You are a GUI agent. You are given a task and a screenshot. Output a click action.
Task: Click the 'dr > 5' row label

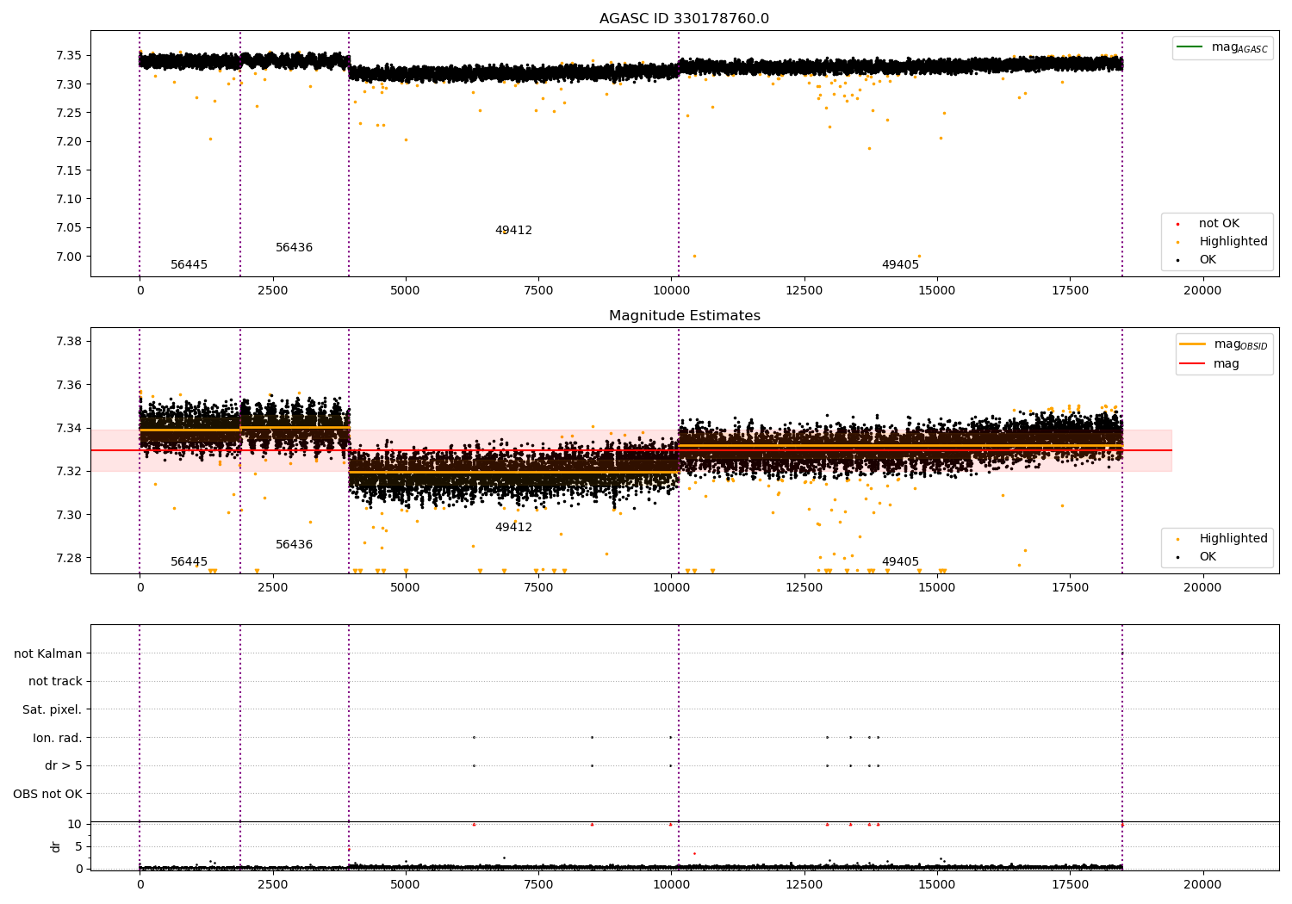(64, 766)
